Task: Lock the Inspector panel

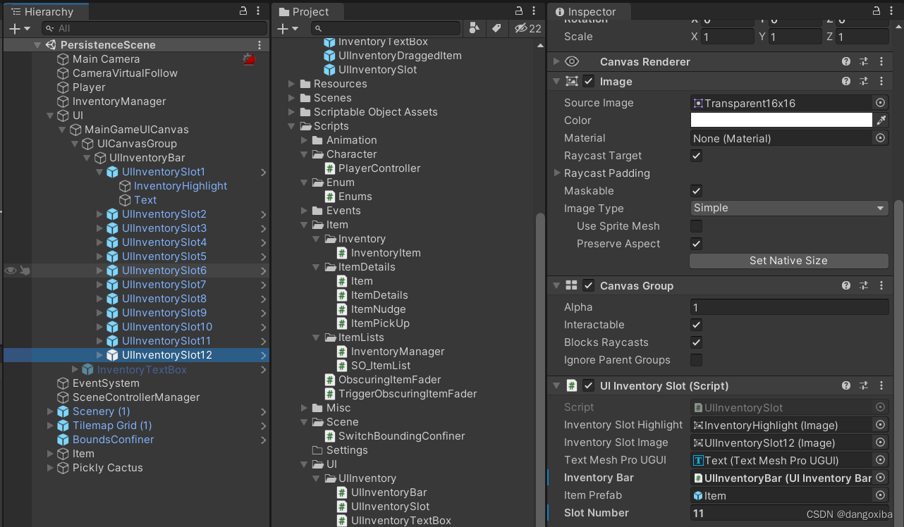Action: coord(876,11)
